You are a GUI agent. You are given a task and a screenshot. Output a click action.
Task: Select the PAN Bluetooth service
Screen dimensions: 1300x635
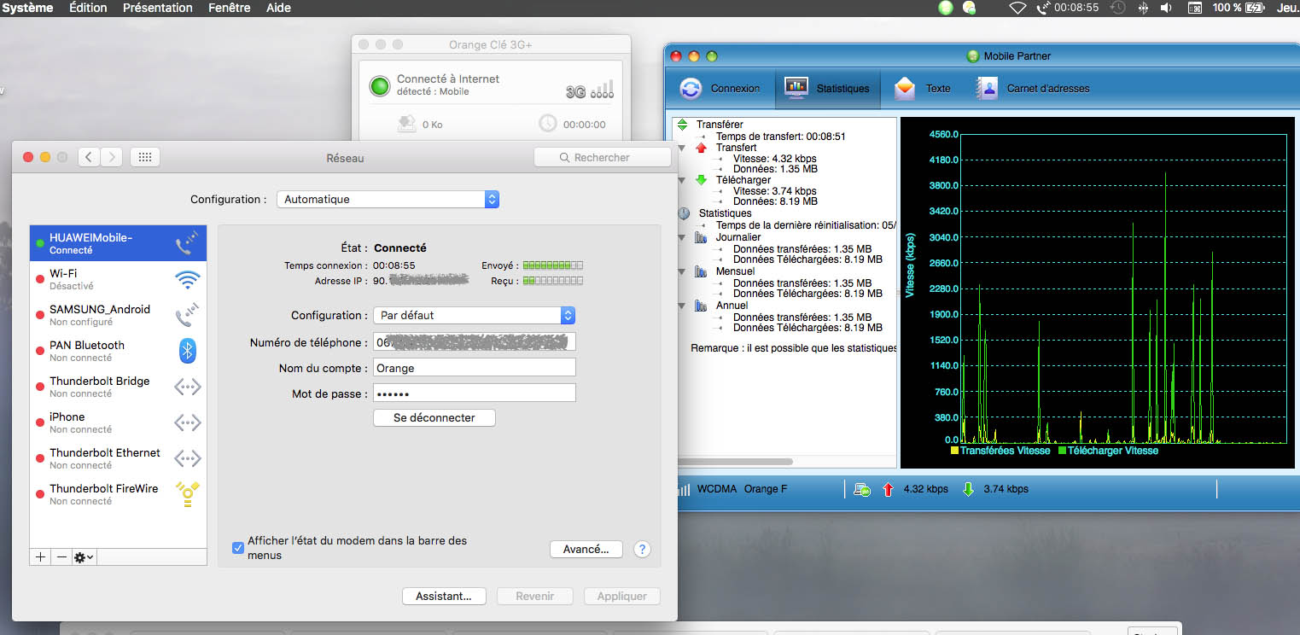[118, 351]
